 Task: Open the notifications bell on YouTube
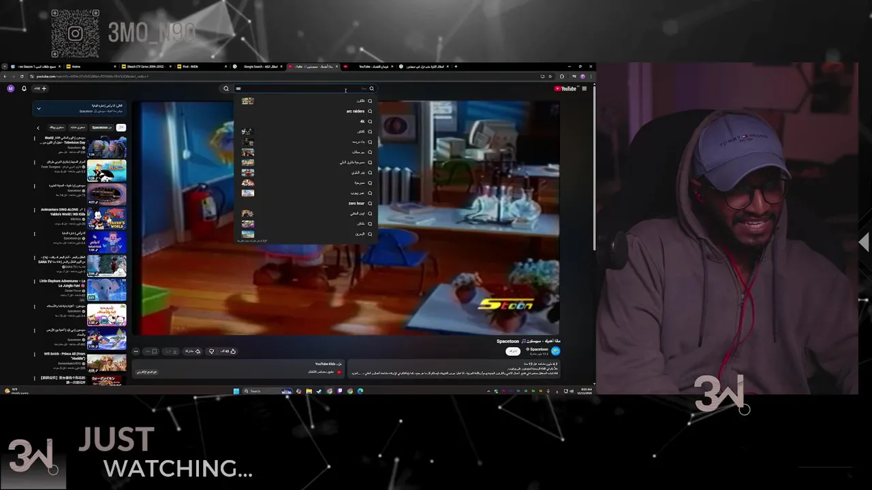(24, 88)
